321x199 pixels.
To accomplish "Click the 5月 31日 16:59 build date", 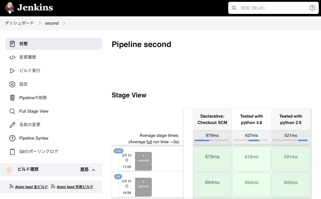I will pos(127,187).
